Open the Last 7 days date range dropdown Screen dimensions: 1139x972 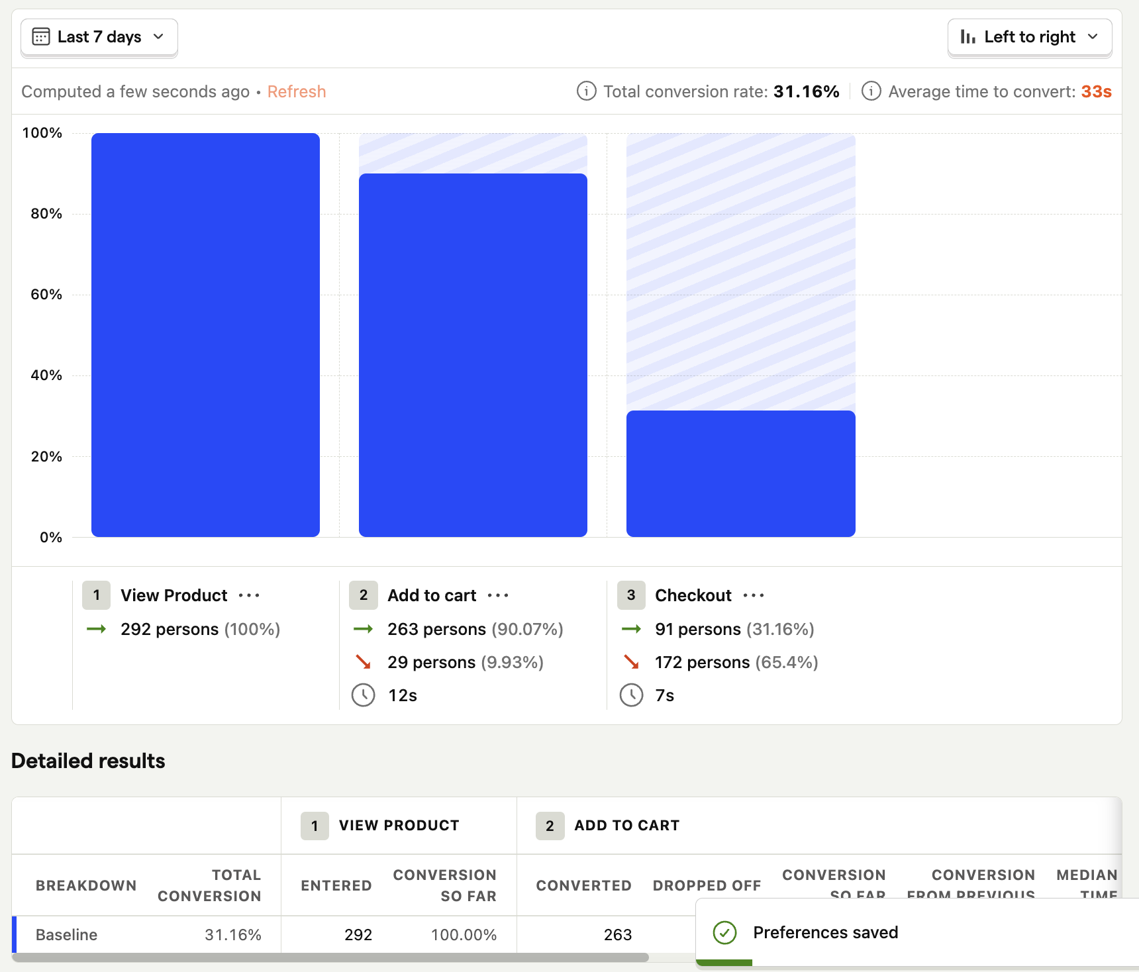99,37
